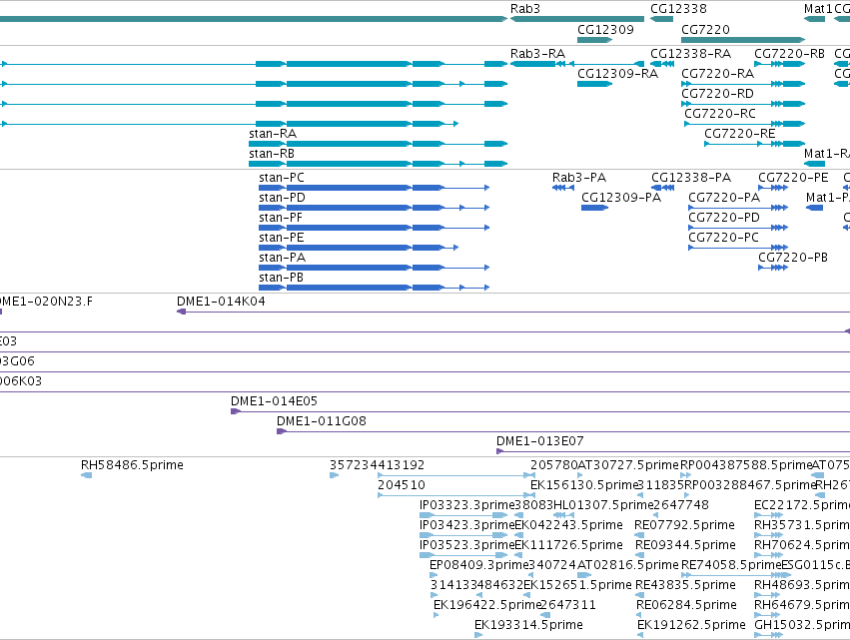Click the RE09344.5prime EST label
Screen dimensions: 850x640
[685, 546]
